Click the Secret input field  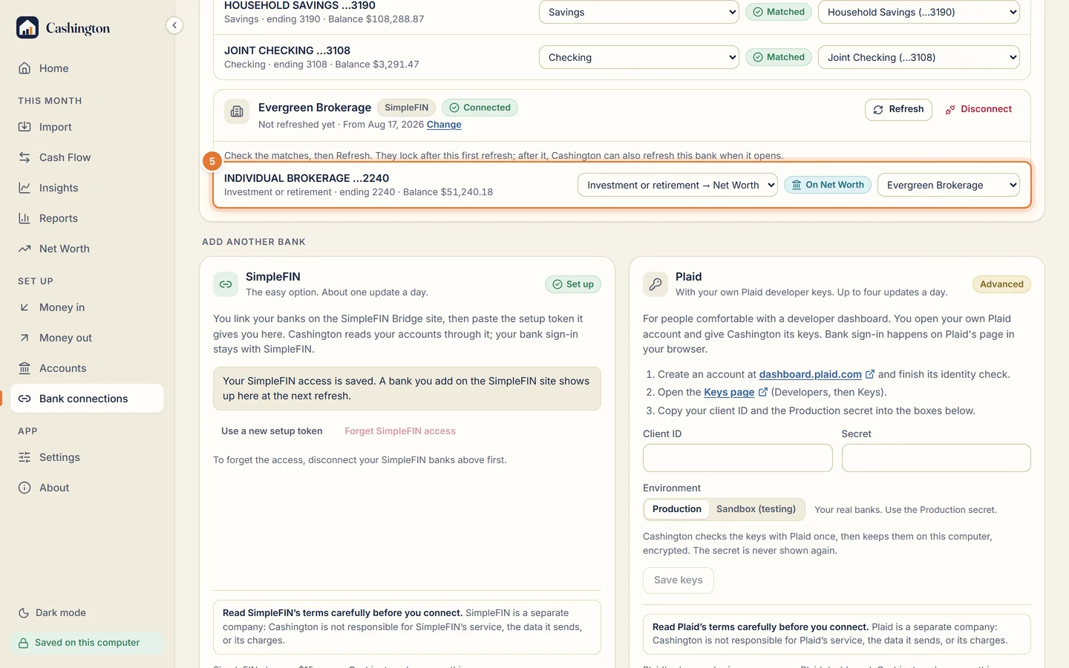click(936, 458)
